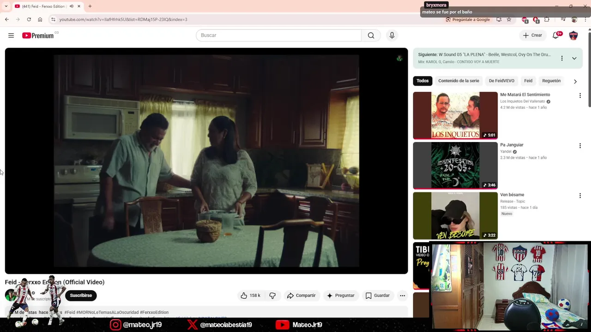The image size is (591, 332).
Task: Reload the current page
Action: pos(29,19)
